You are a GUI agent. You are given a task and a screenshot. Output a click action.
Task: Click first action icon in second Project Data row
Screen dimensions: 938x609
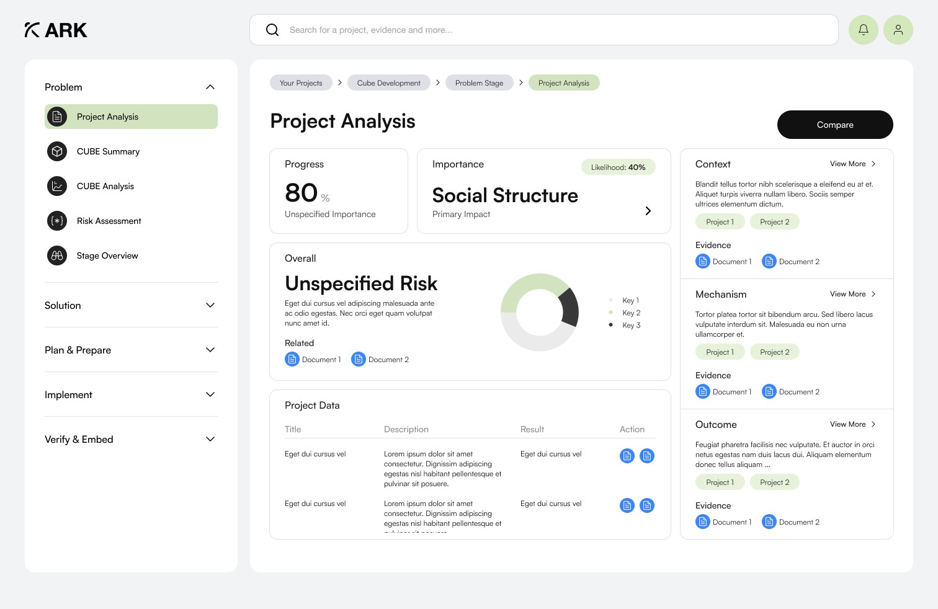pos(627,505)
